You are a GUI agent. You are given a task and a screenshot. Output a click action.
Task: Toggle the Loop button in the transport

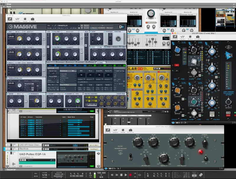click(140, 175)
